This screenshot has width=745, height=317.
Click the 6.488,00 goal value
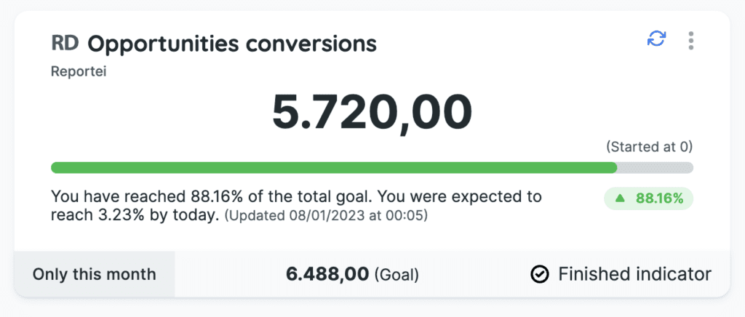click(327, 274)
